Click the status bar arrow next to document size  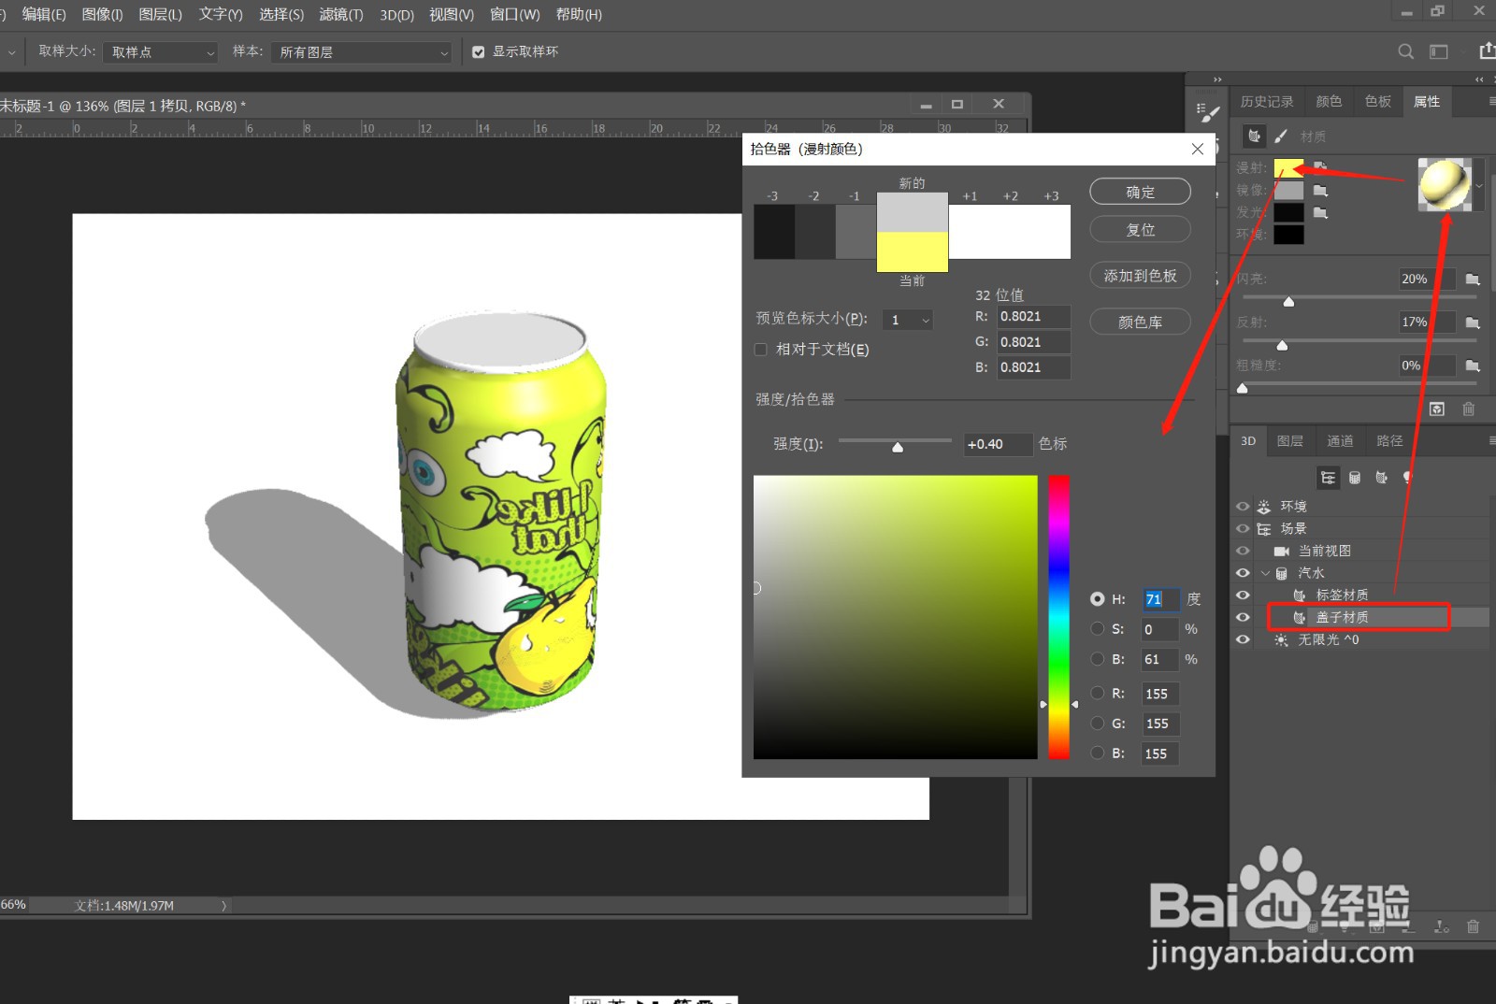coord(223,905)
